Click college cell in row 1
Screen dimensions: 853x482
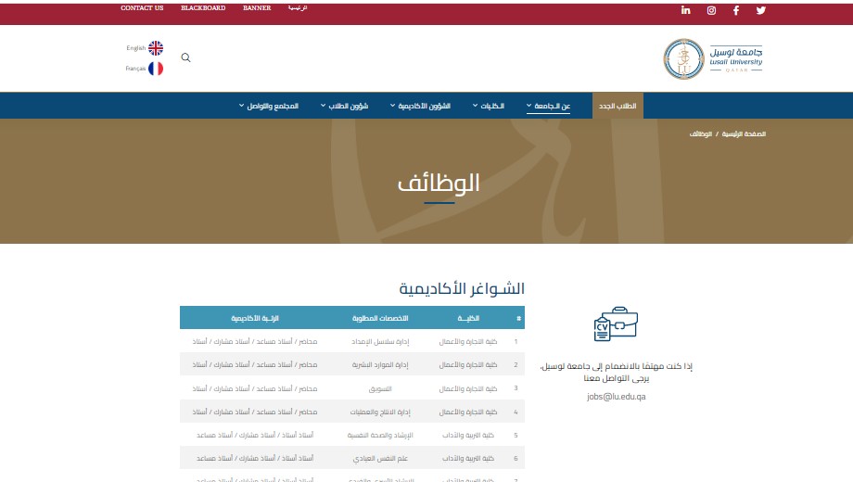click(468, 342)
